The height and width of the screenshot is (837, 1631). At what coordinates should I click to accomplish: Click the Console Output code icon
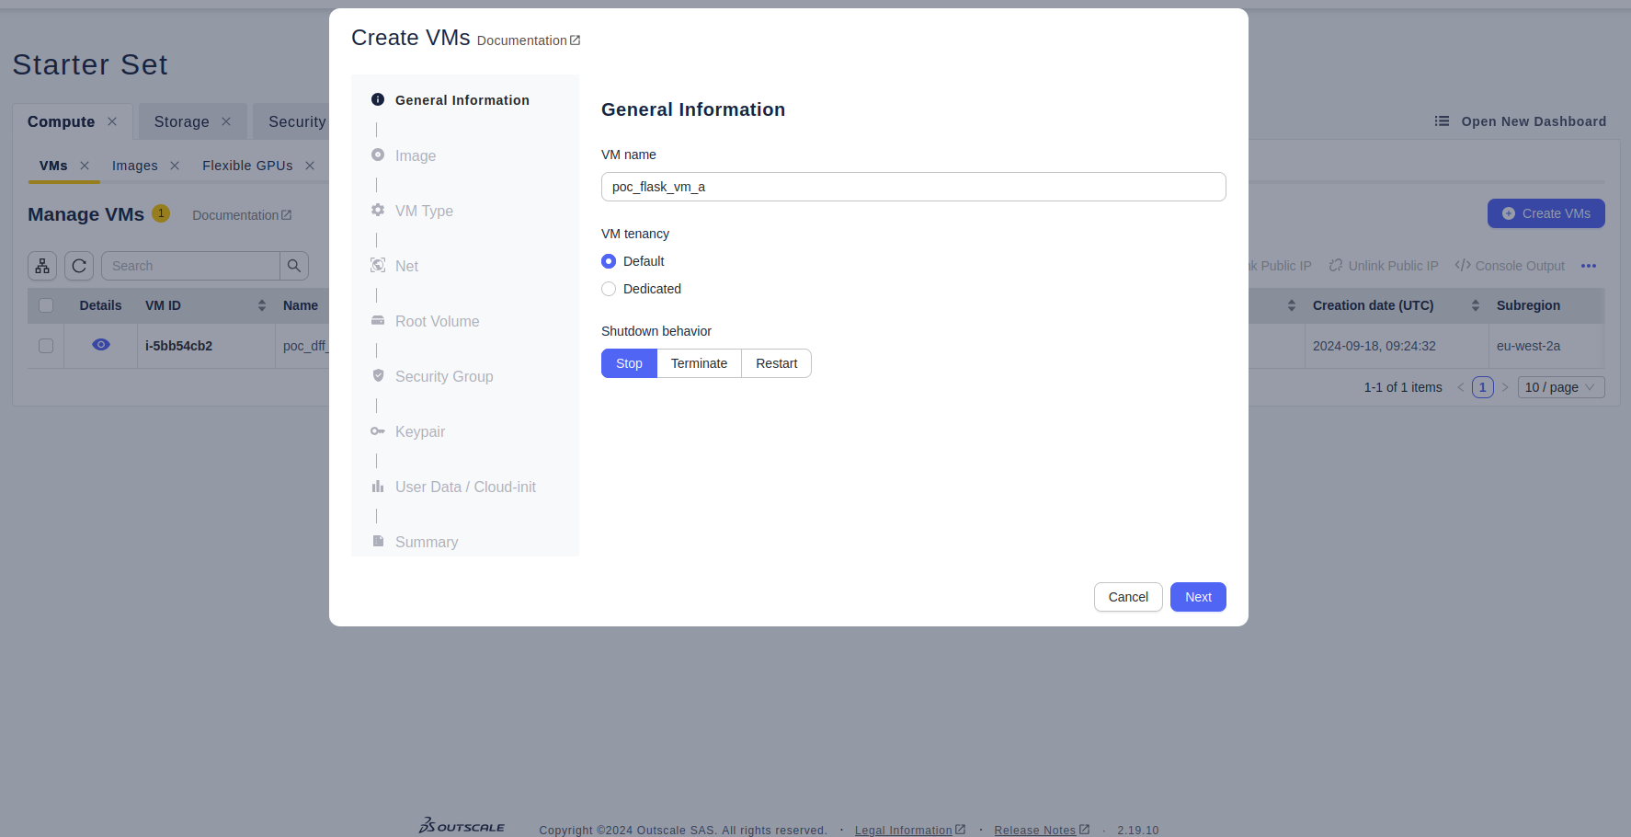coord(1463,266)
